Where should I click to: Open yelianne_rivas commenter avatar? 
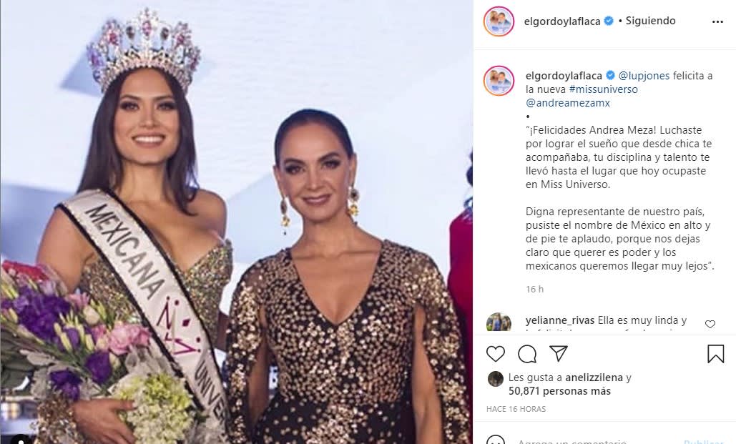499,322
